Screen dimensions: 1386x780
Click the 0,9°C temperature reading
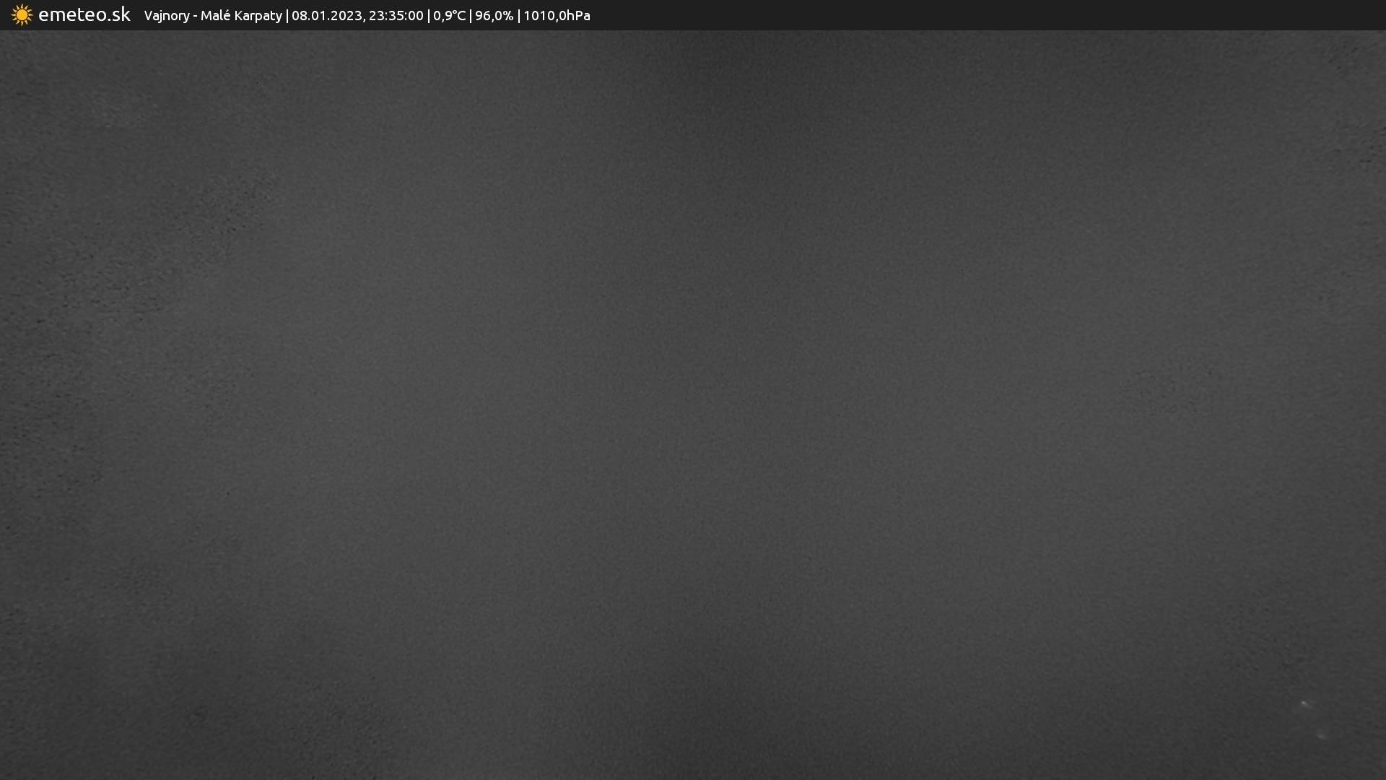tap(449, 16)
